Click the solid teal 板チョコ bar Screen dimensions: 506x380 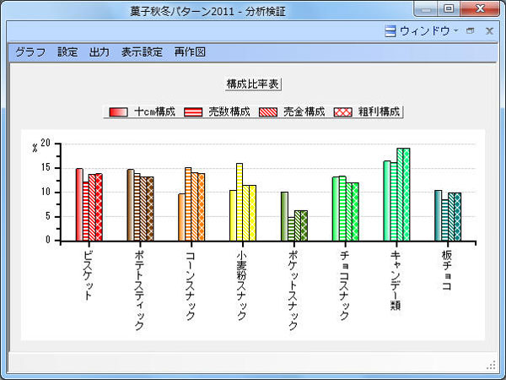point(438,215)
